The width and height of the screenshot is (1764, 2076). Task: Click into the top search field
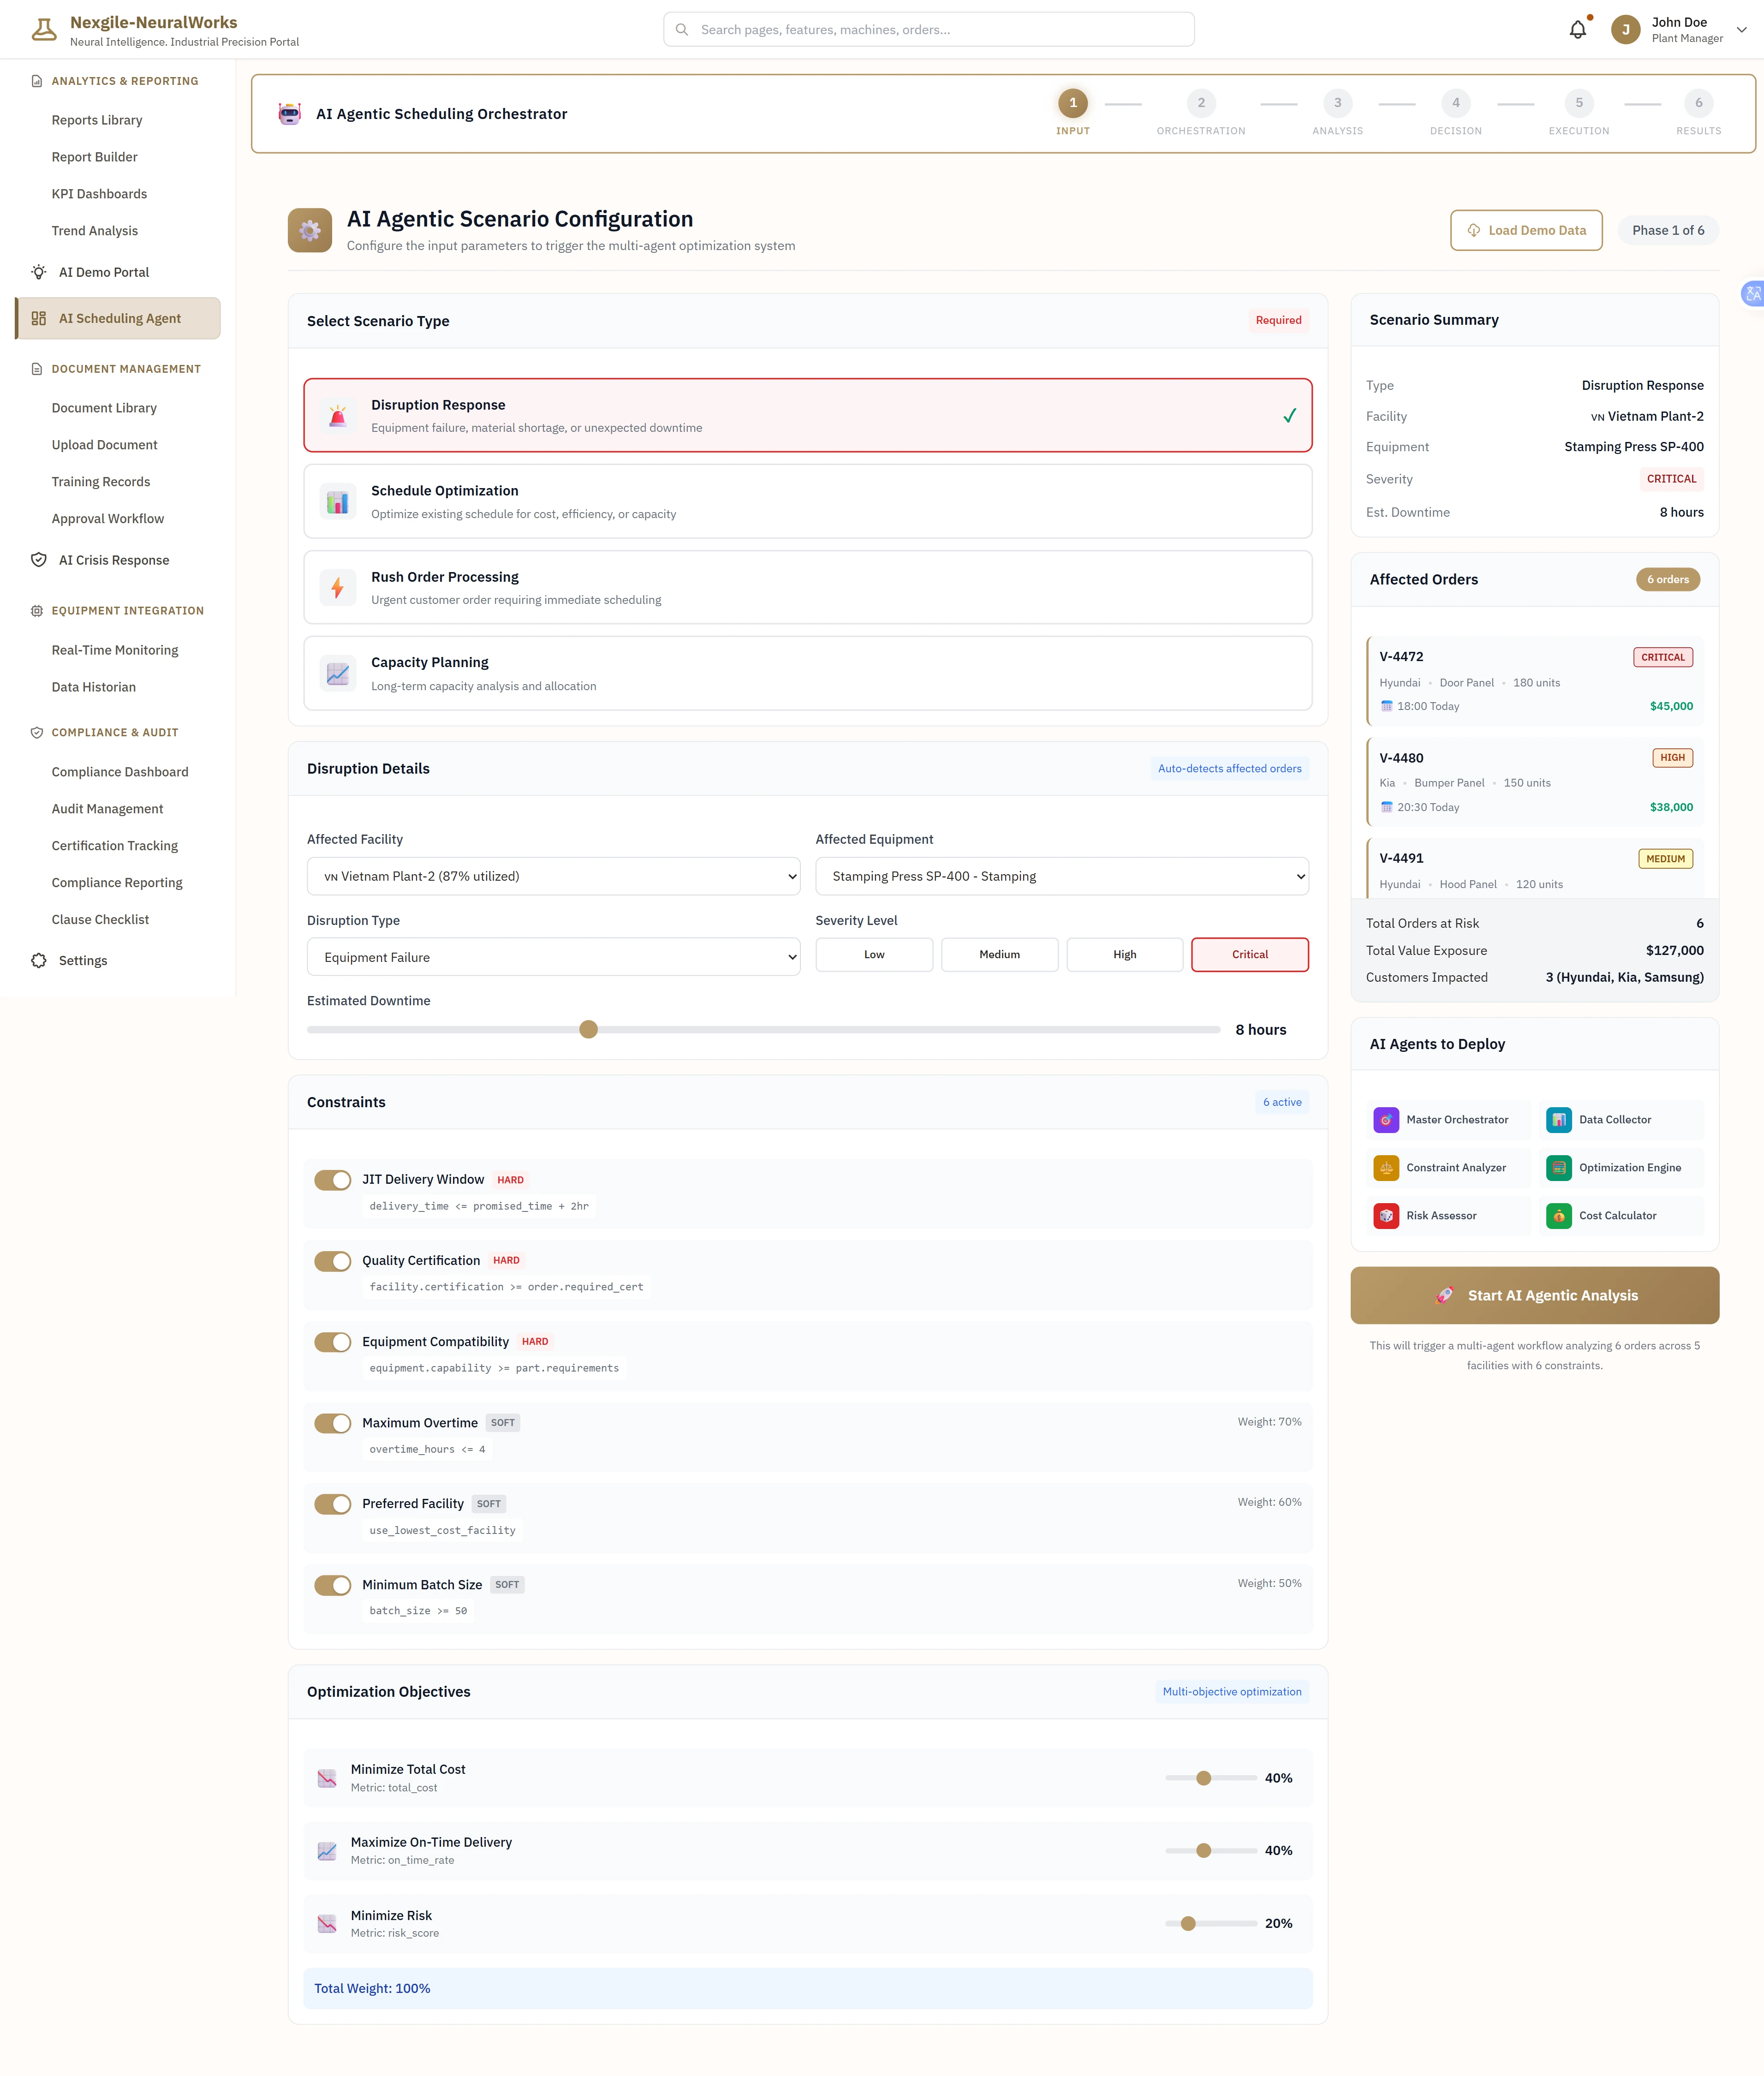pyautogui.click(x=928, y=30)
